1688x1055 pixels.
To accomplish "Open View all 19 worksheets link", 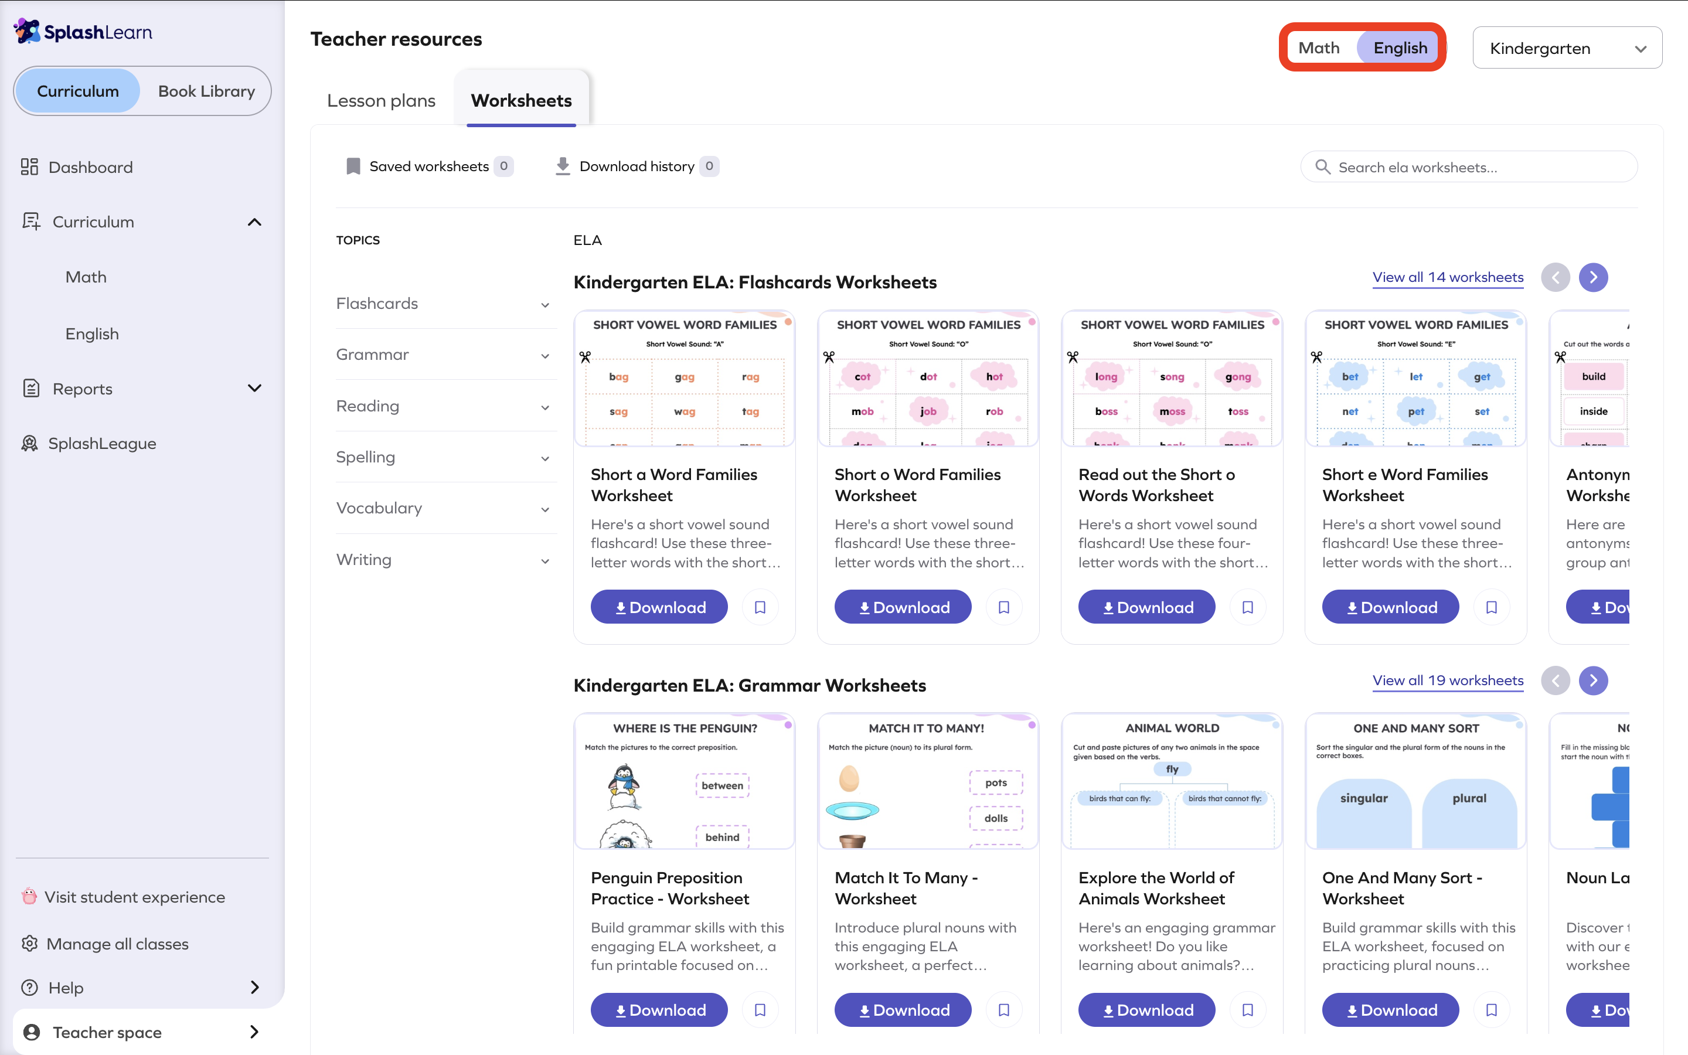I will [1448, 680].
